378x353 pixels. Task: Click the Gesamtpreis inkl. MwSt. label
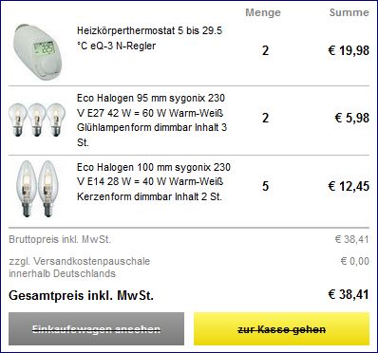pyautogui.click(x=81, y=296)
